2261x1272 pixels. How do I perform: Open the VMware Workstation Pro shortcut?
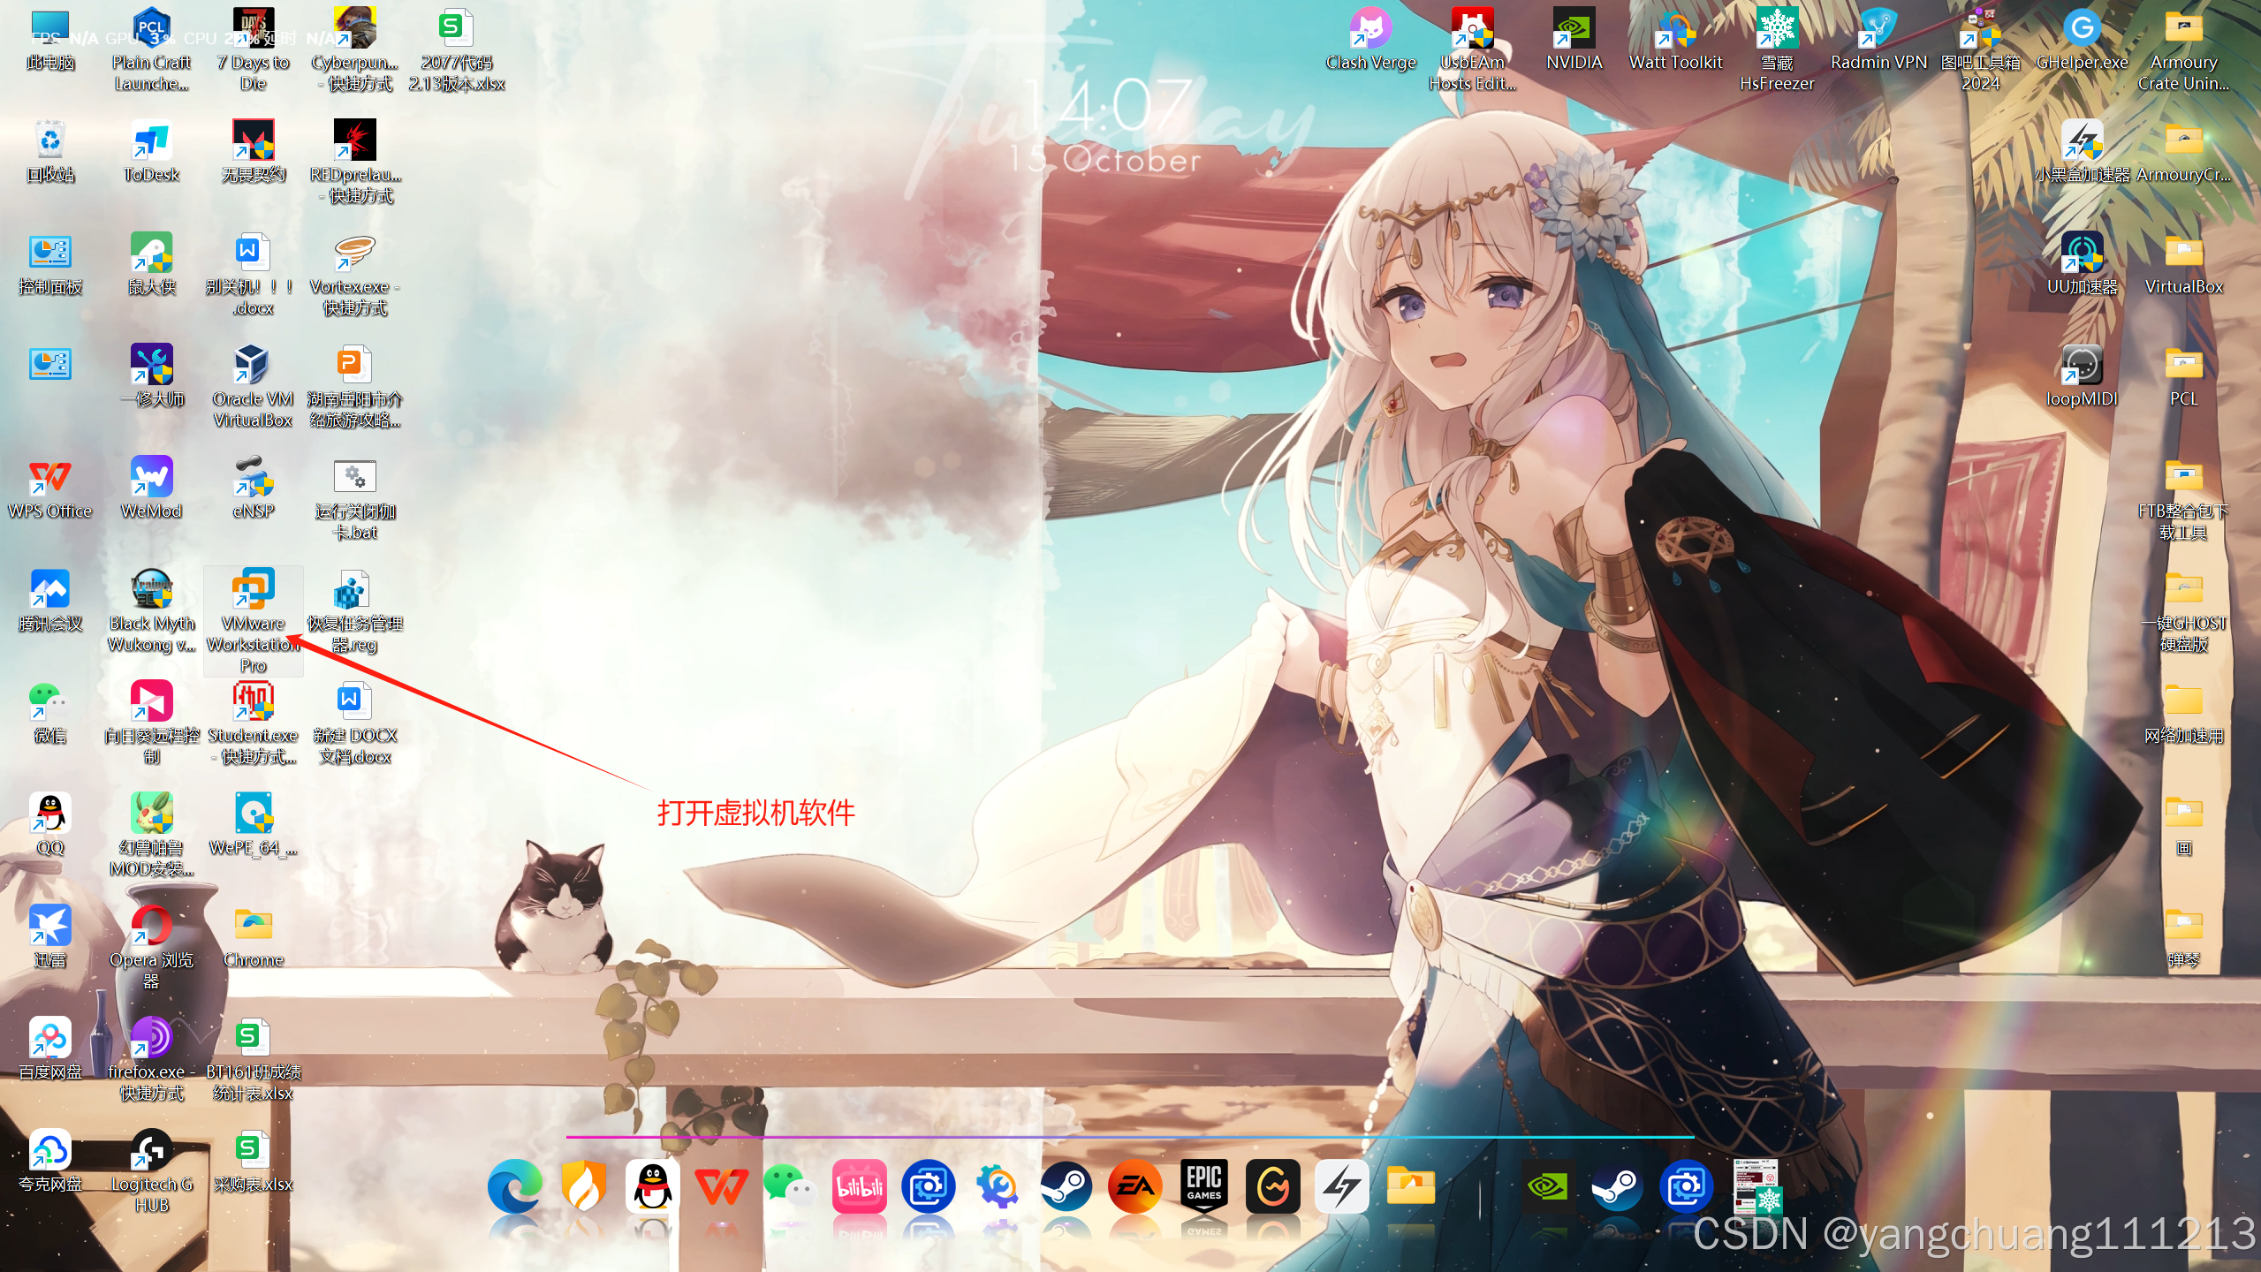pos(254,620)
